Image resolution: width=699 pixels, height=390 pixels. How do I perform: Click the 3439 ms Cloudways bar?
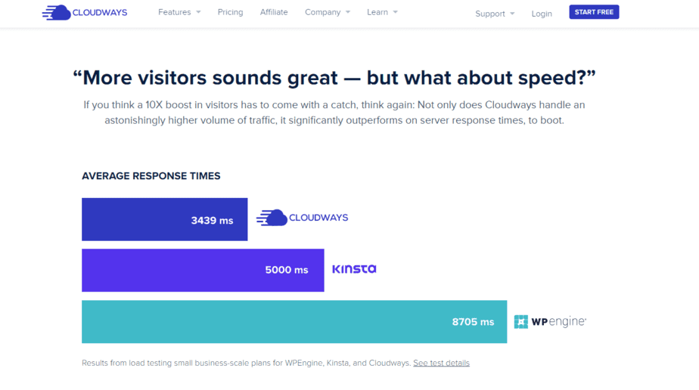point(164,219)
